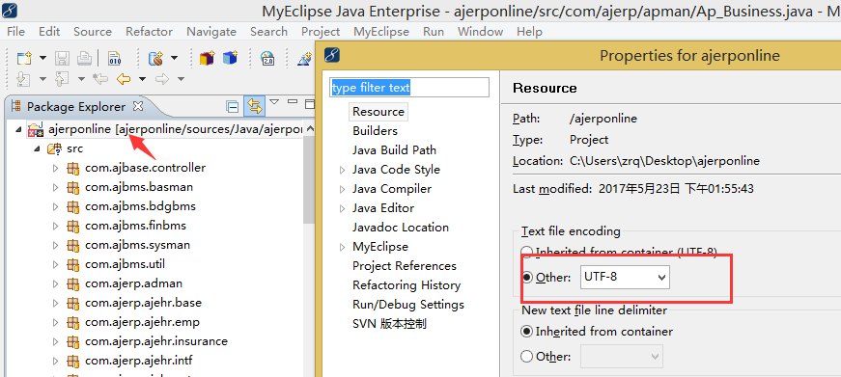Screen dimensions: 841x377
Task: Click the Previous Annotation toolbar icon
Action: point(62,79)
